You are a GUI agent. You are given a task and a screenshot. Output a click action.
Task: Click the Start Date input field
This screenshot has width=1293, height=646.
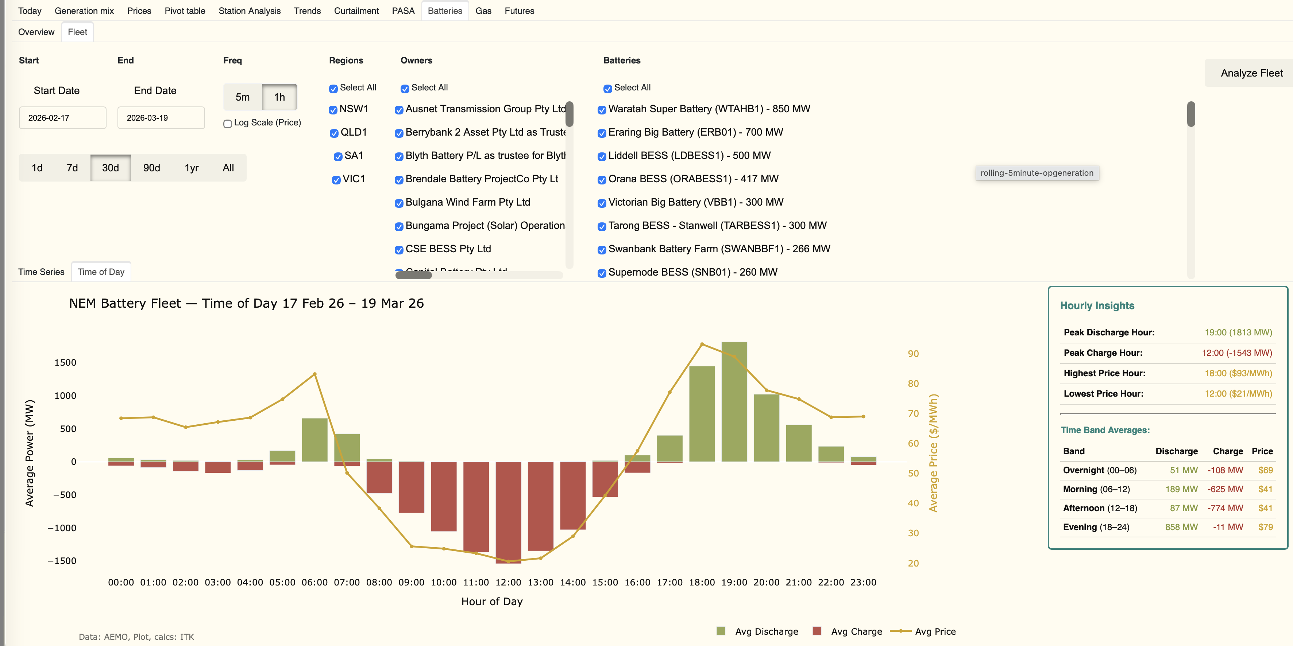(63, 118)
